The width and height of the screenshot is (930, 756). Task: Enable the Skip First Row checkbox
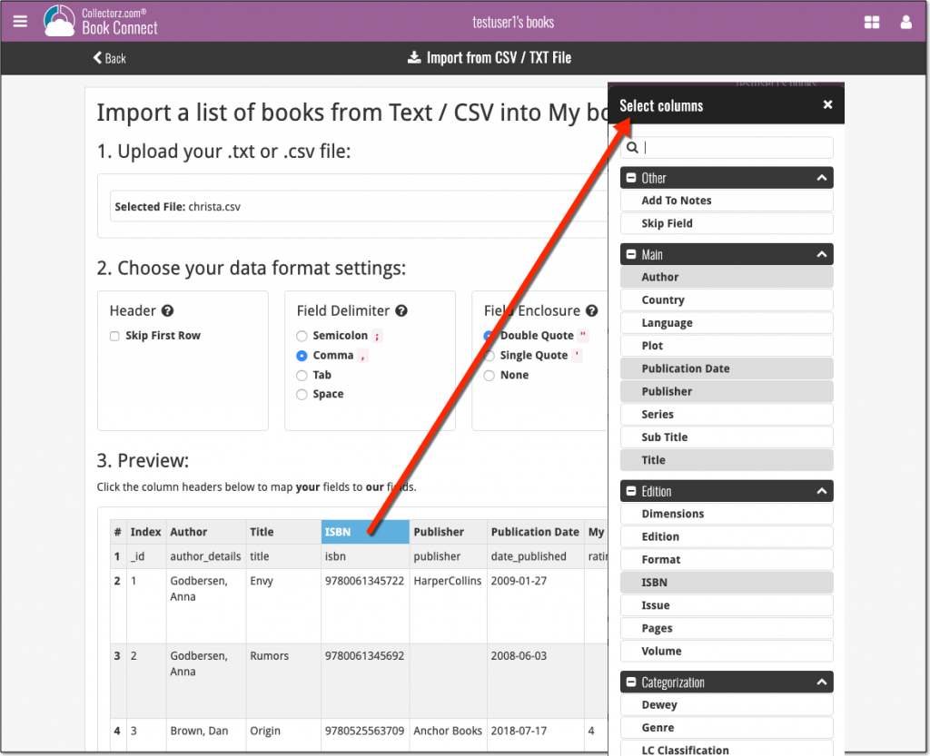click(x=114, y=335)
